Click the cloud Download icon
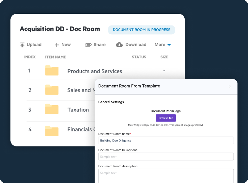The image size is (248, 183). [119, 45]
